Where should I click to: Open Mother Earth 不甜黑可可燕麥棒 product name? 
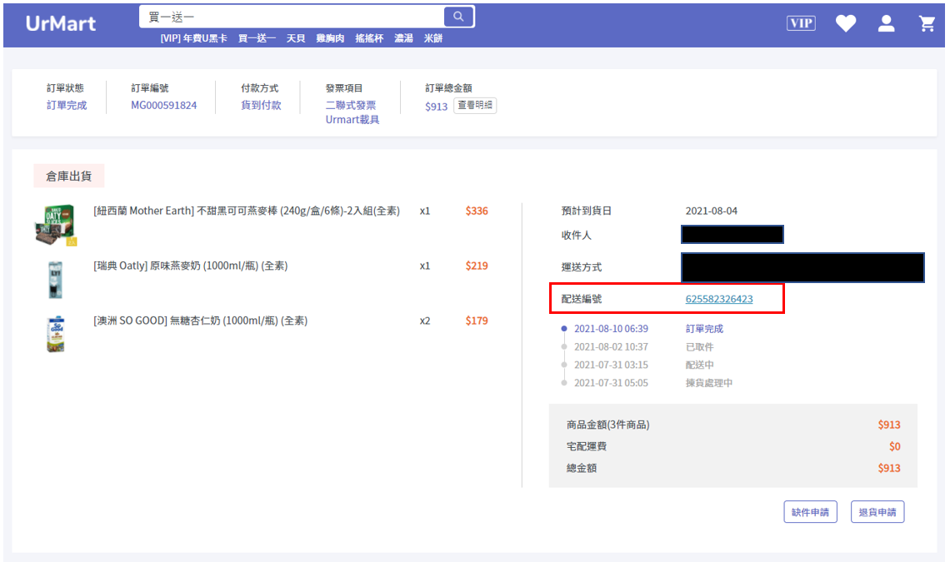pyautogui.click(x=247, y=211)
